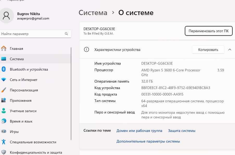
Task: Open Учетные записи section
Action: tap(35, 111)
